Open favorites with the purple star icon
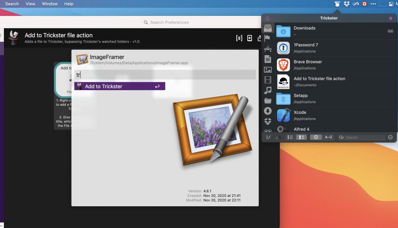This screenshot has height=228, width=398. pyautogui.click(x=390, y=18)
